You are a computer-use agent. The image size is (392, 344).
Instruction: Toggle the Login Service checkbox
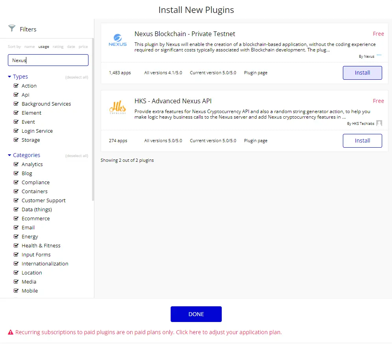point(16,131)
